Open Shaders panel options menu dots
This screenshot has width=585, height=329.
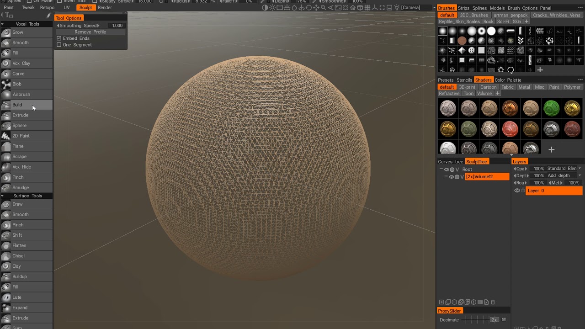click(x=580, y=80)
